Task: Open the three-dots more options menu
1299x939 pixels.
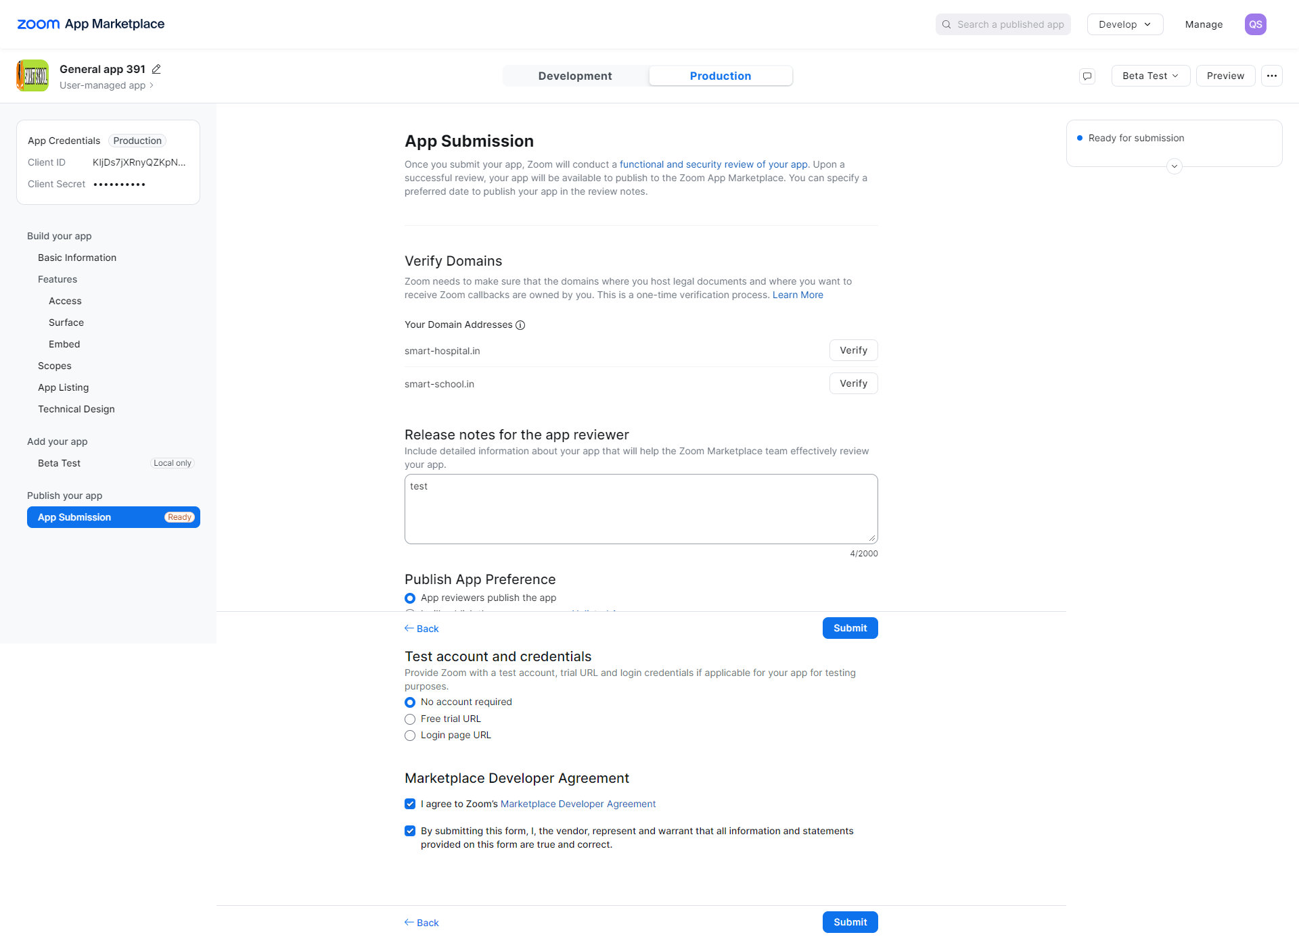Action: pos(1272,76)
